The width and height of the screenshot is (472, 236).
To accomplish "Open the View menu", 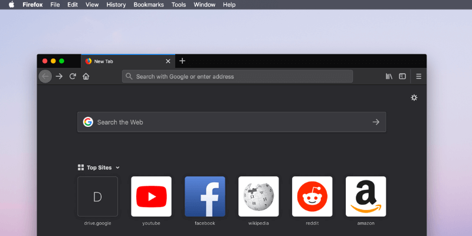I will point(92,5).
